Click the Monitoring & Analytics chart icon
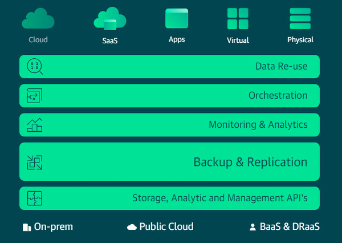The image size is (342, 243). coord(34,125)
